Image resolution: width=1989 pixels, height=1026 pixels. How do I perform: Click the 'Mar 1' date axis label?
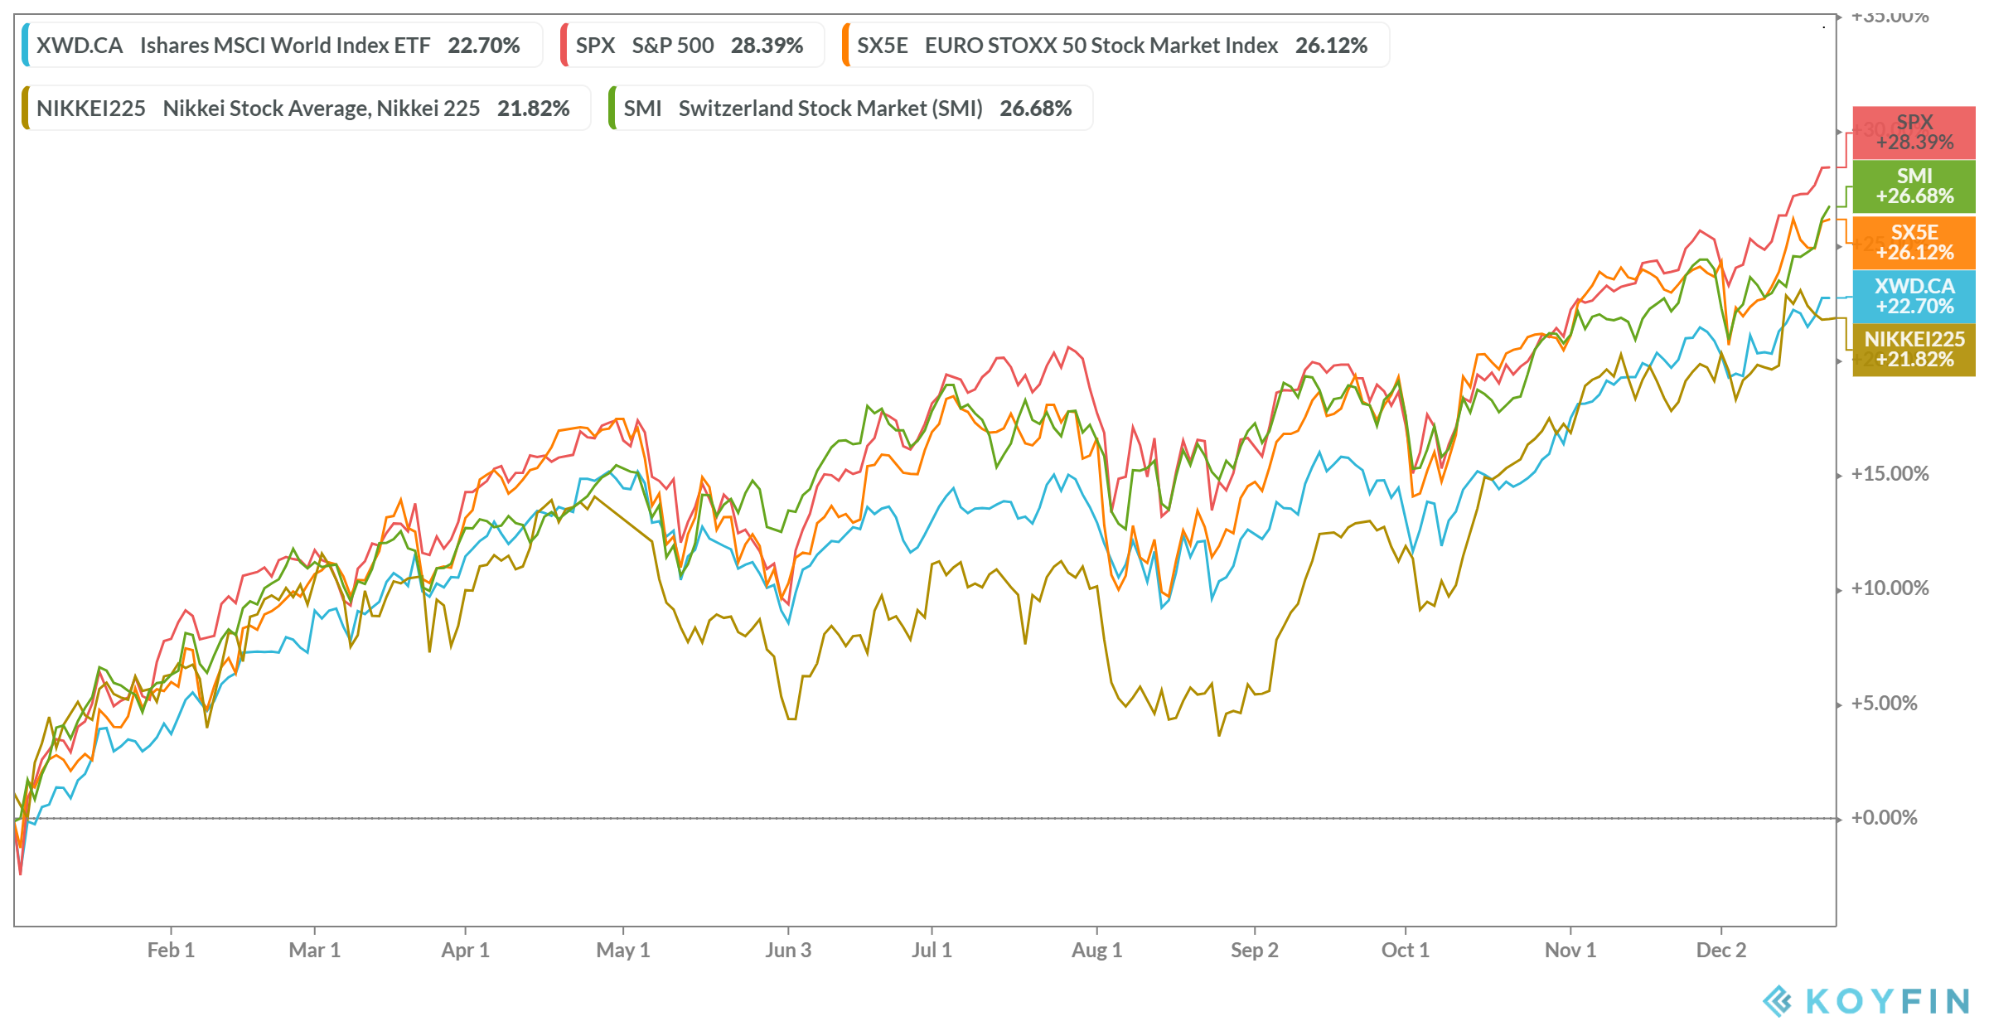point(314,950)
